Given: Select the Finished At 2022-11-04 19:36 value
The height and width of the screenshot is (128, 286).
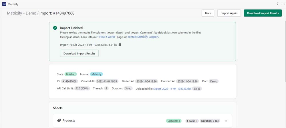Looking at the screenshot, I should click(188, 81).
